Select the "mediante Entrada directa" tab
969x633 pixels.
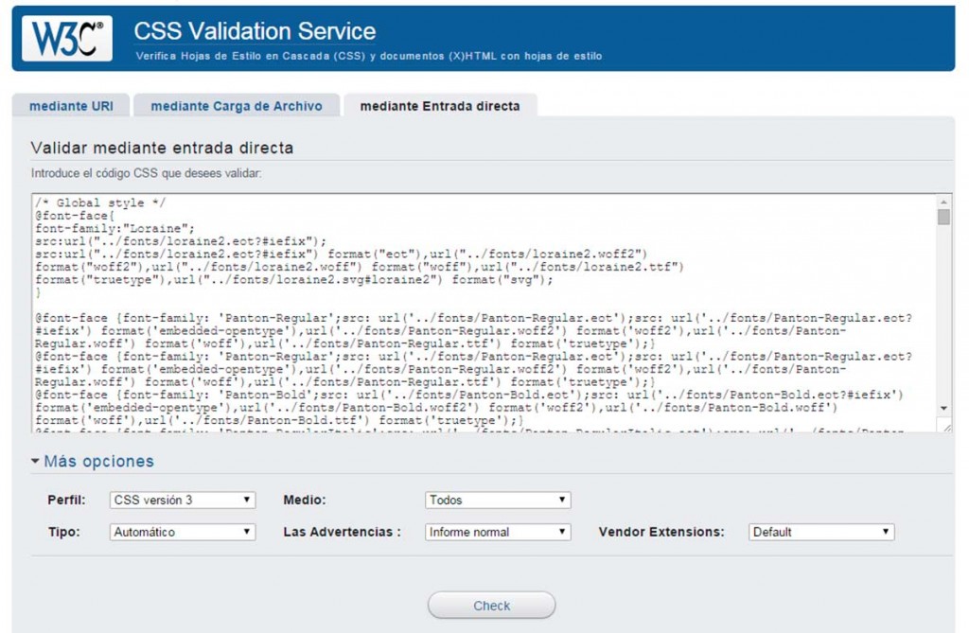tap(441, 106)
